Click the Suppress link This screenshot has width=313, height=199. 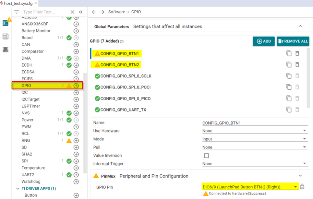pos(257,194)
